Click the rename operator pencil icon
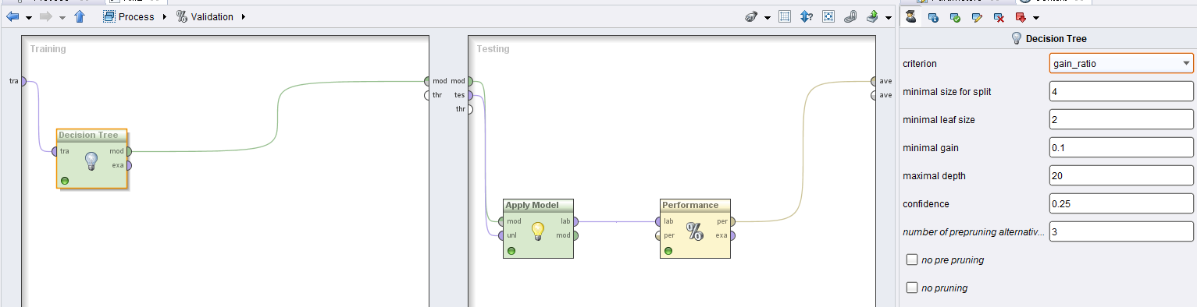 [x=977, y=16]
